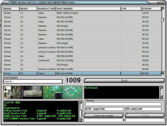The height and width of the screenshot is (126, 167).
Task: Click the PART NUMBER column header
Action: pyautogui.click(x=88, y=9)
